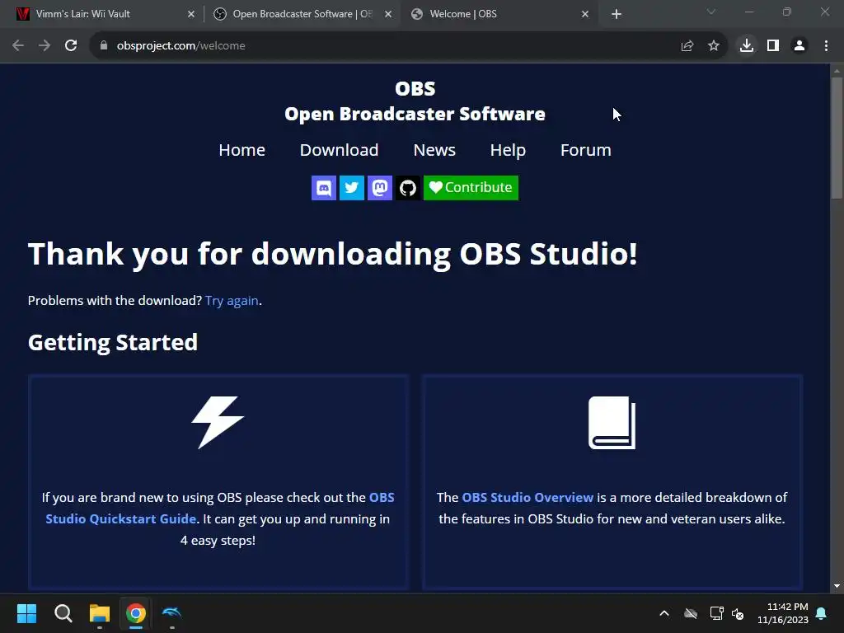844x633 pixels.
Task: Close the Open Broadcaster Software tab
Action: 388,14
